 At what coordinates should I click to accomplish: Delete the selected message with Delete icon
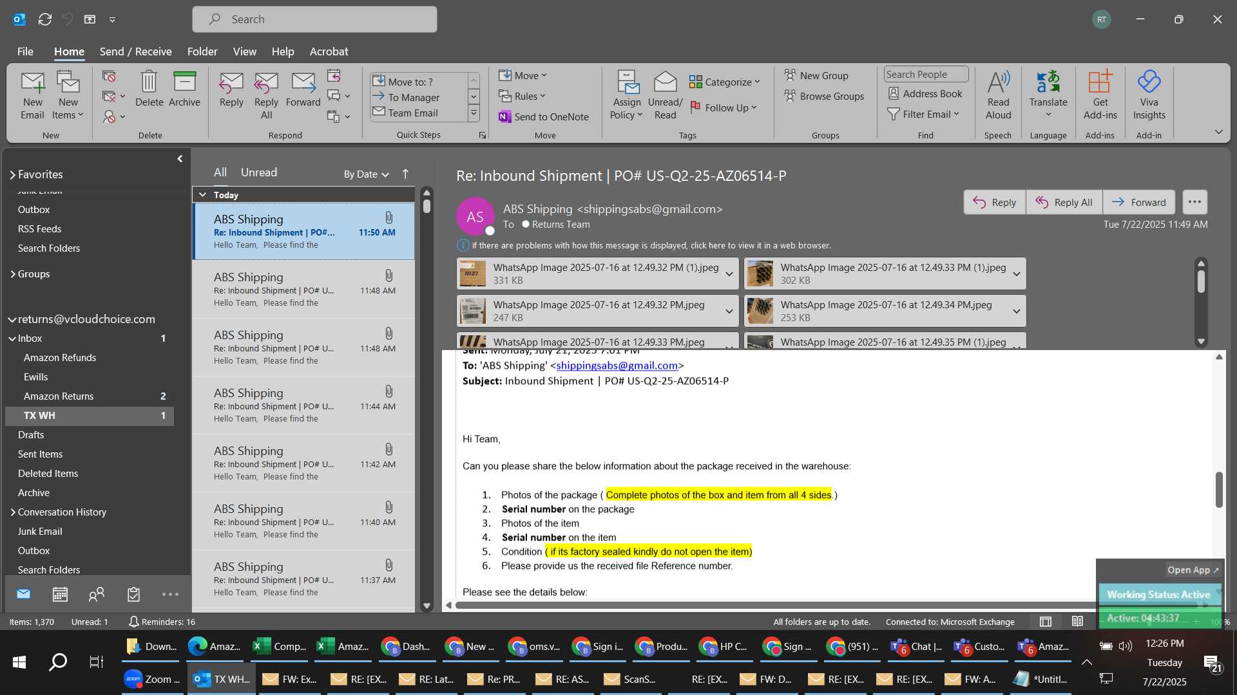point(149,89)
